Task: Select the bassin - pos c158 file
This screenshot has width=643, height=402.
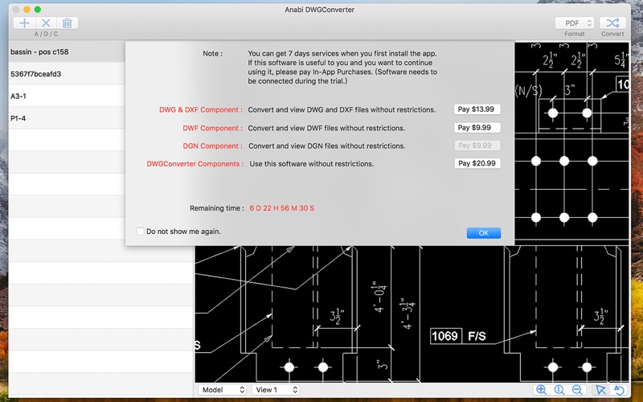Action: click(67, 51)
